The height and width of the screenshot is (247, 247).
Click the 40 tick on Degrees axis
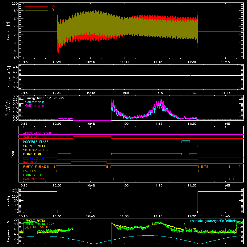[x=16, y=234]
